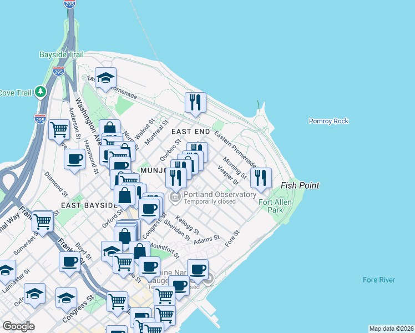Click the shopping bag marker above Oxford St label
This screenshot has height=333, width=415.
point(124,196)
